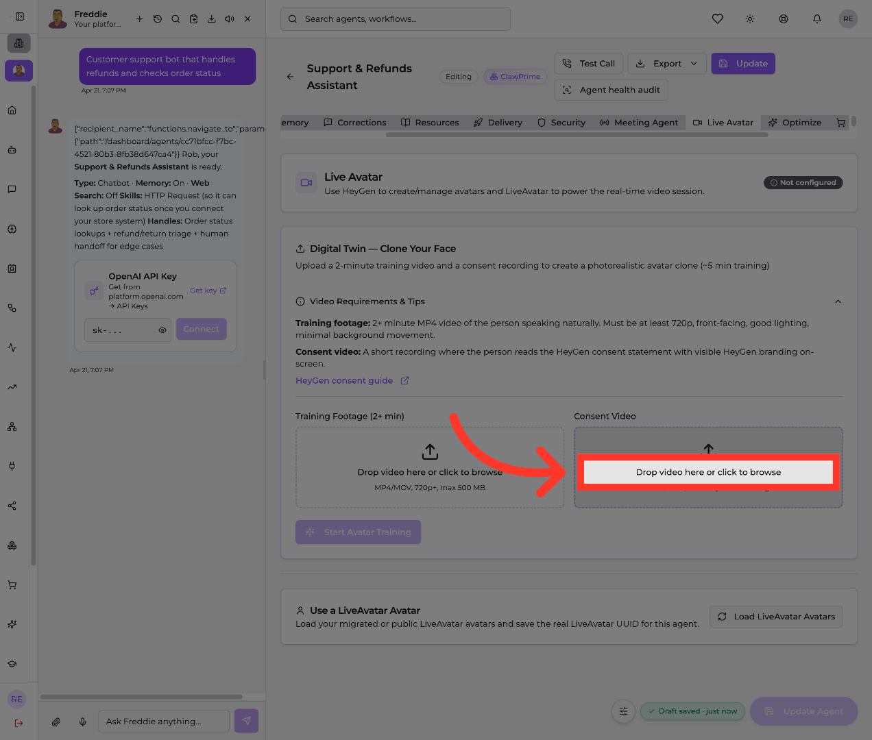Open chat history clock icon

[158, 19]
